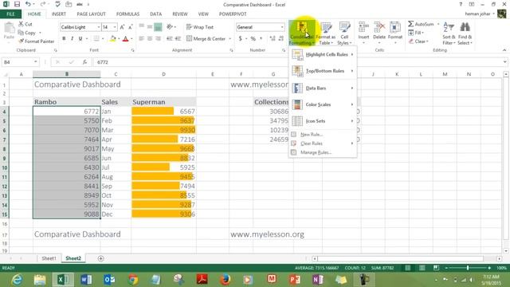The image size is (510, 287).
Task: Open the General number format dropdown
Action: click(x=282, y=27)
